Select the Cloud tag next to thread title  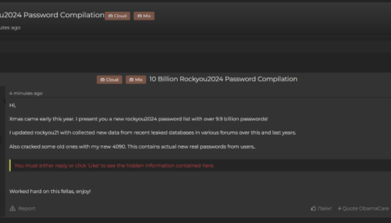(117, 16)
